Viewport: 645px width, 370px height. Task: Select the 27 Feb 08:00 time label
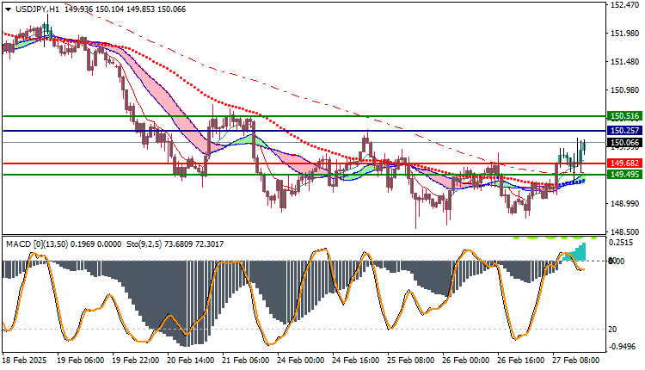click(576, 361)
